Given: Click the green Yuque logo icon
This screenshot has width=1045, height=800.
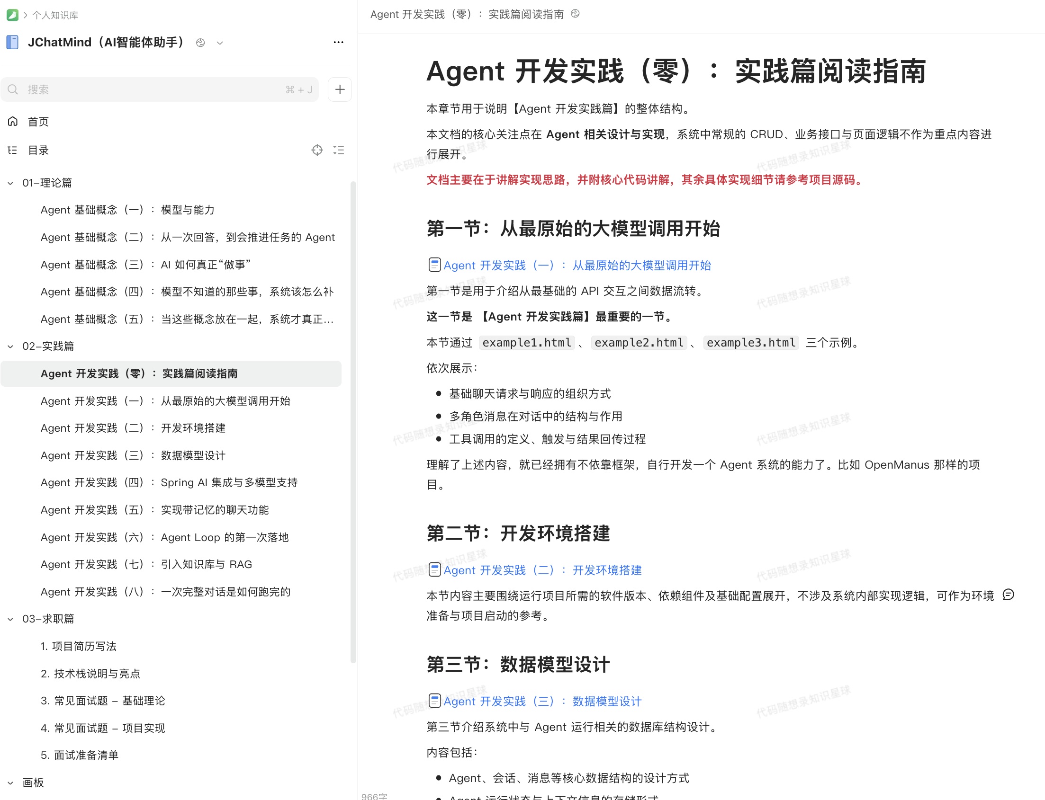Looking at the screenshot, I should 12,15.
